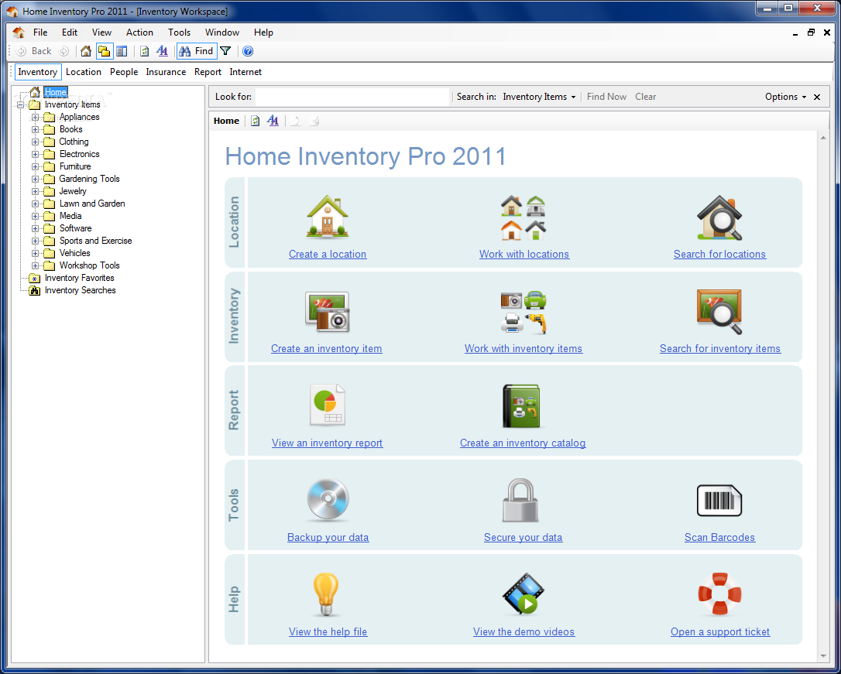Click the Open a support ticket link

tap(720, 631)
